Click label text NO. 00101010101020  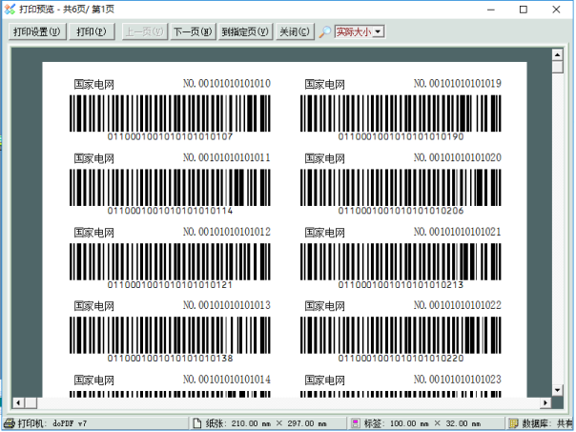(x=458, y=157)
